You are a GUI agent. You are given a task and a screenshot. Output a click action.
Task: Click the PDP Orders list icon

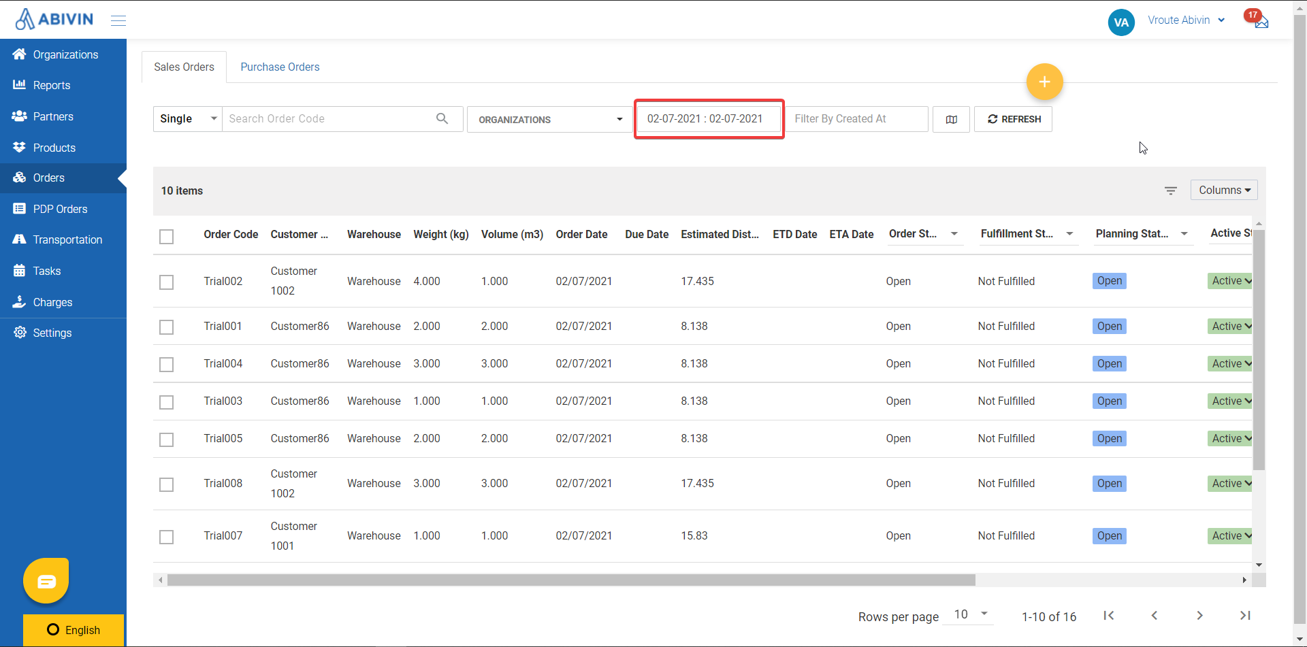(19, 209)
